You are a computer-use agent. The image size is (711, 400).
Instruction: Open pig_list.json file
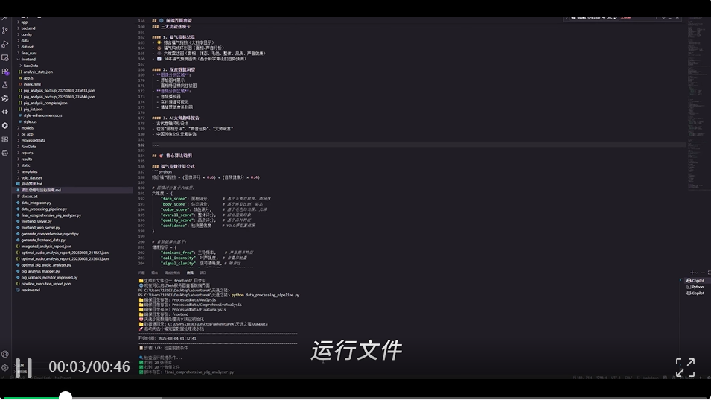[33, 109]
